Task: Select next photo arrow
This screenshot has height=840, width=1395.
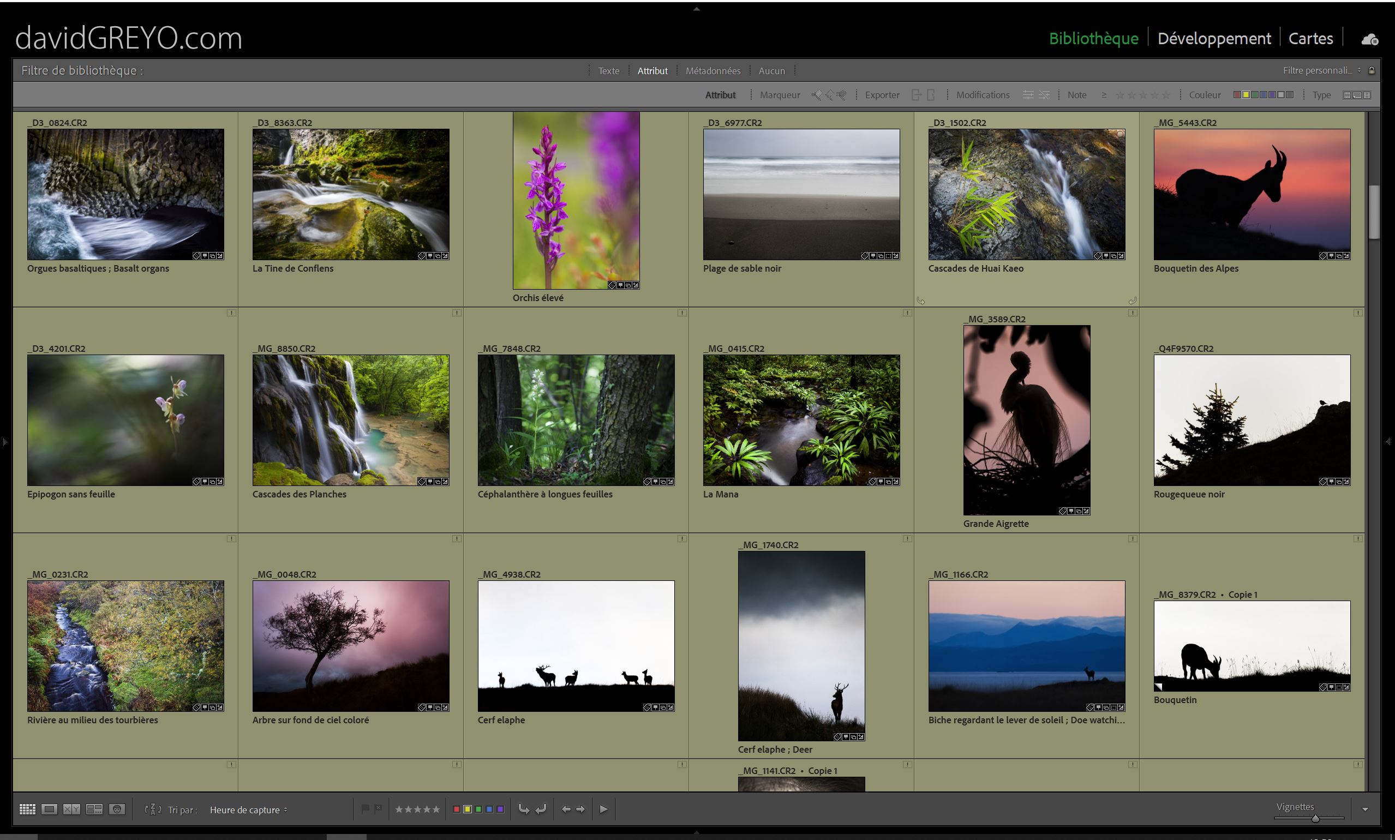Action: pos(580,809)
